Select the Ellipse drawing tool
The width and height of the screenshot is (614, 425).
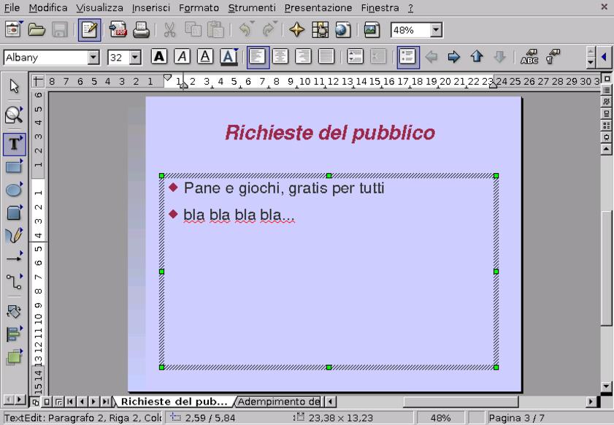point(14,190)
